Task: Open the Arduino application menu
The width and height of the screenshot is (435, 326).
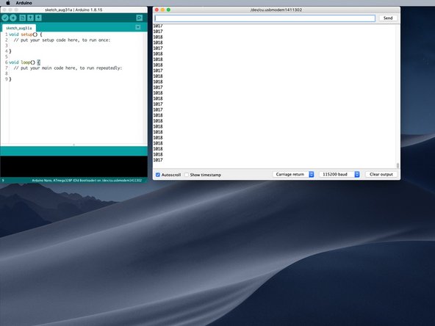Action: 24,3
